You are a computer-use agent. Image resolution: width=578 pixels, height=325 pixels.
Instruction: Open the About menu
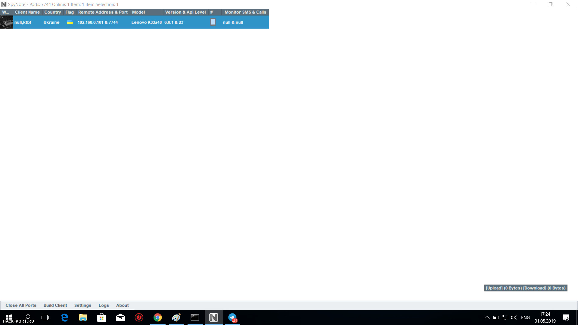[x=123, y=305]
